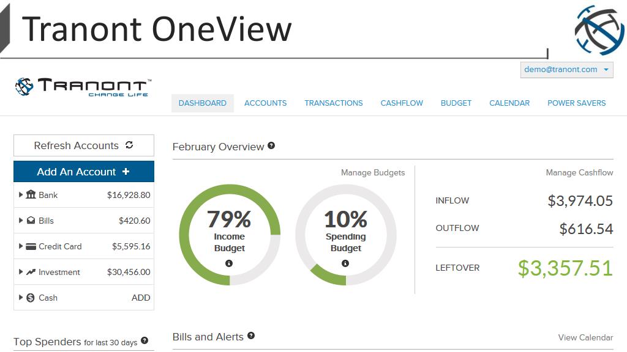Expand the Investment accounts row

(20, 272)
